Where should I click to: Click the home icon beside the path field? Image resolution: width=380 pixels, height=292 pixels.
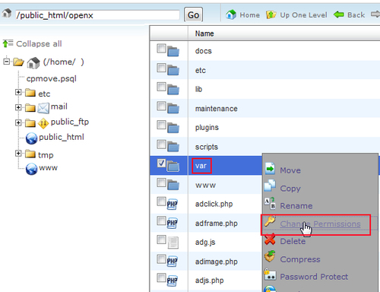pyautogui.click(x=7, y=13)
